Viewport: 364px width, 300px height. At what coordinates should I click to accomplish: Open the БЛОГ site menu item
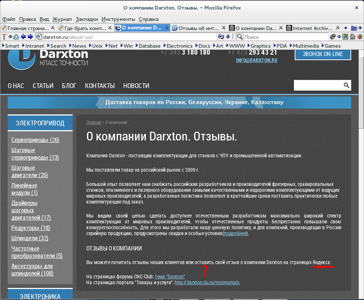69,86
